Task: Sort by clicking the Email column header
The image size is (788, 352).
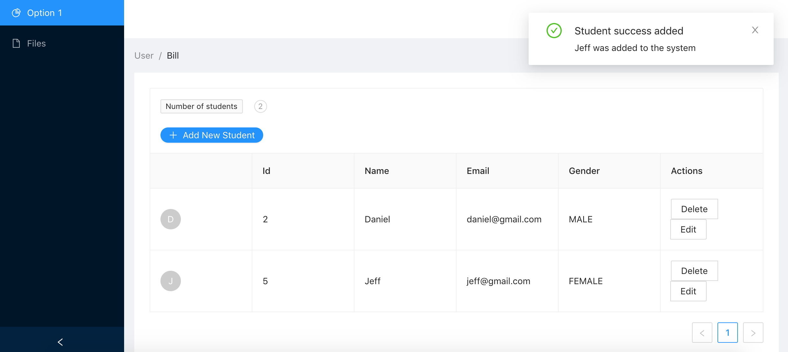Action: [x=478, y=171]
